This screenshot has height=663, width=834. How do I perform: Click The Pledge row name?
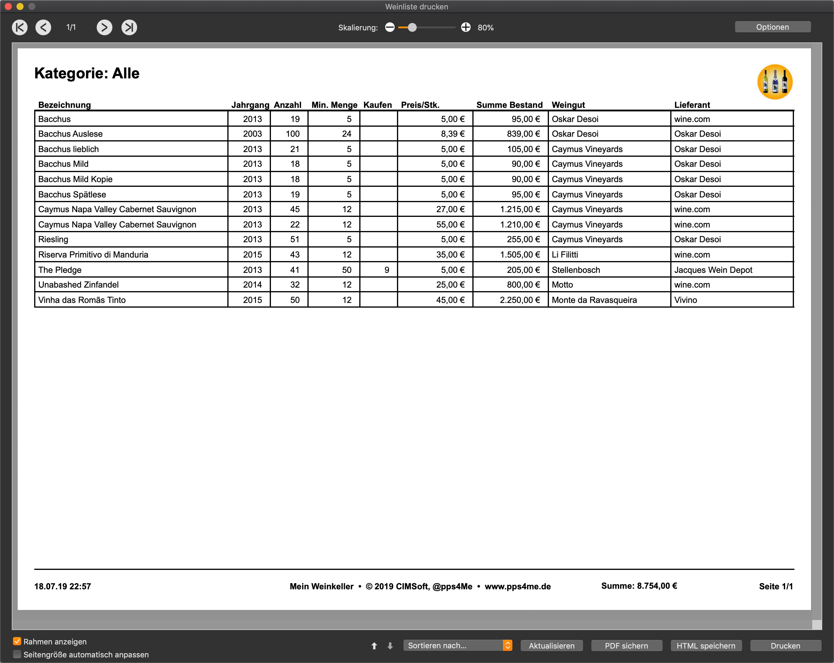(x=60, y=270)
